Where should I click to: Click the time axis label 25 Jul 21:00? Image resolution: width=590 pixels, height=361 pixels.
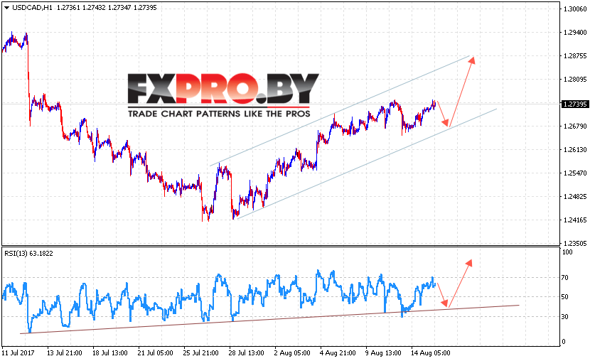point(201,353)
